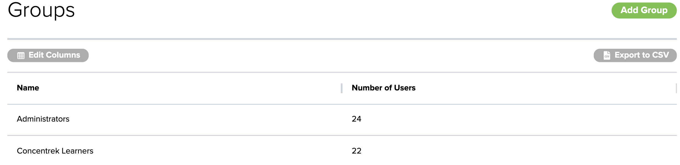Click the Groups page heading
The height and width of the screenshot is (165, 680).
click(41, 10)
